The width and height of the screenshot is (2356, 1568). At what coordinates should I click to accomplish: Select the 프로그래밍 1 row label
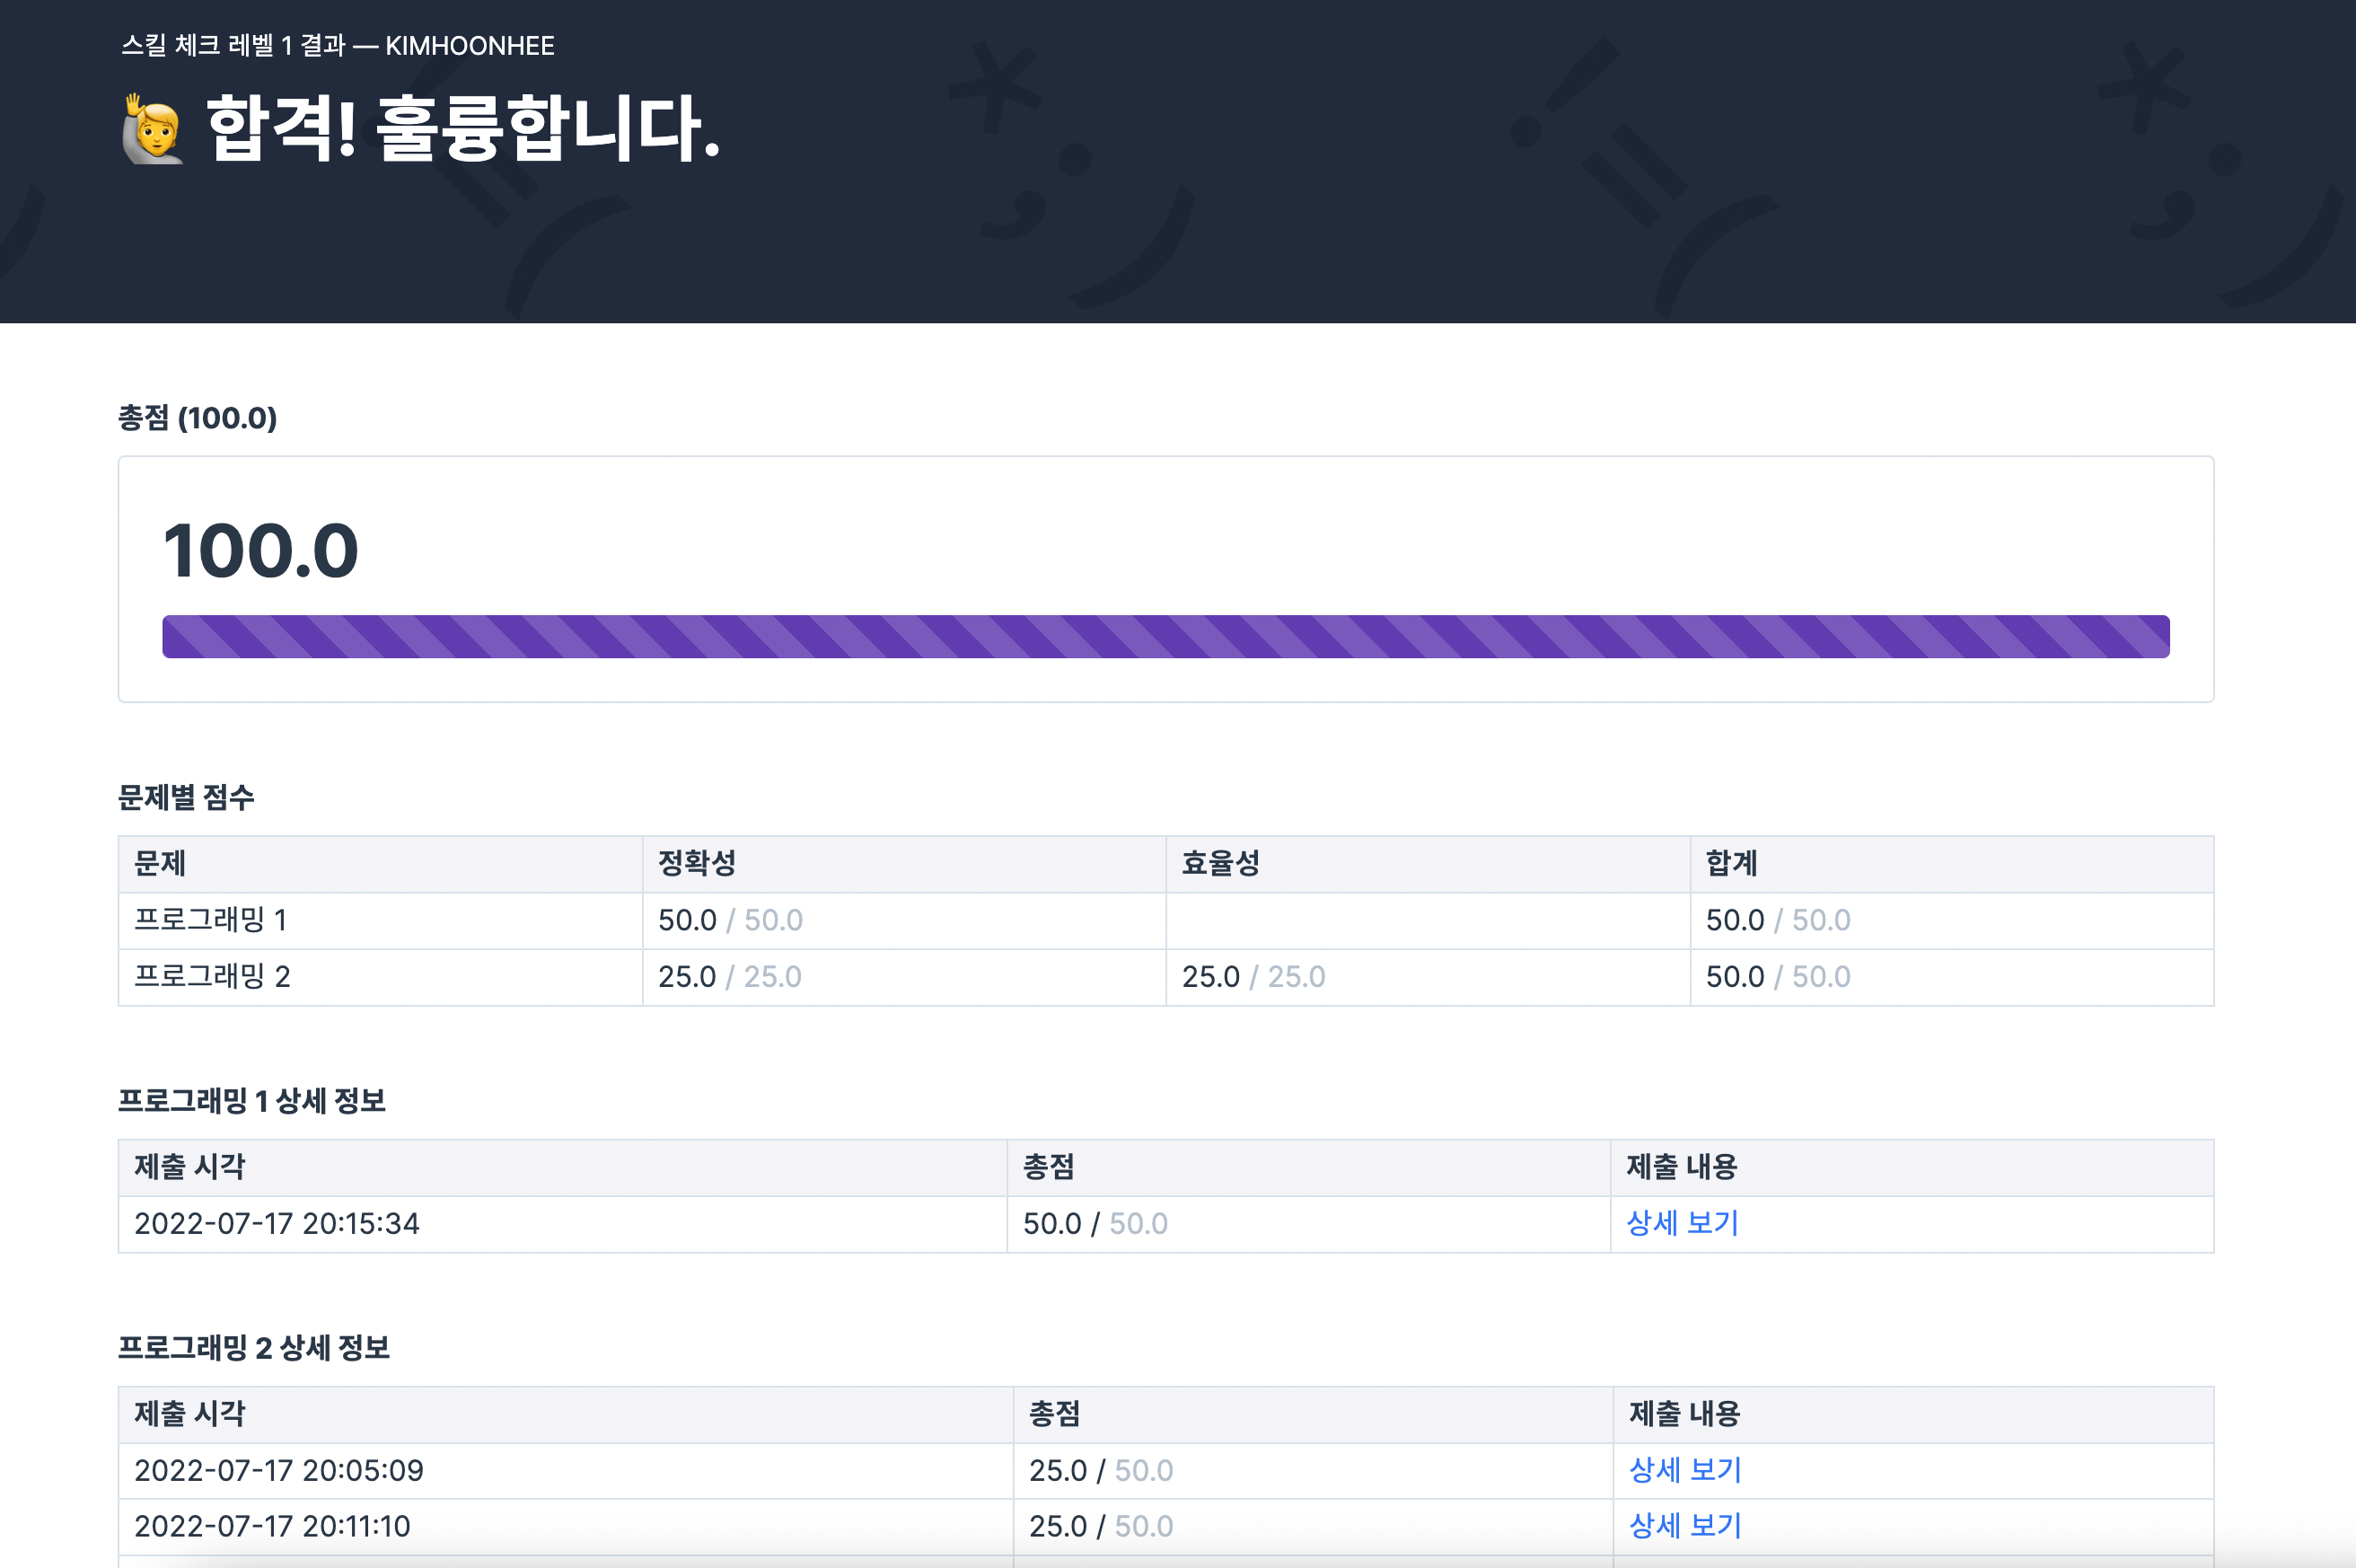click(x=211, y=920)
